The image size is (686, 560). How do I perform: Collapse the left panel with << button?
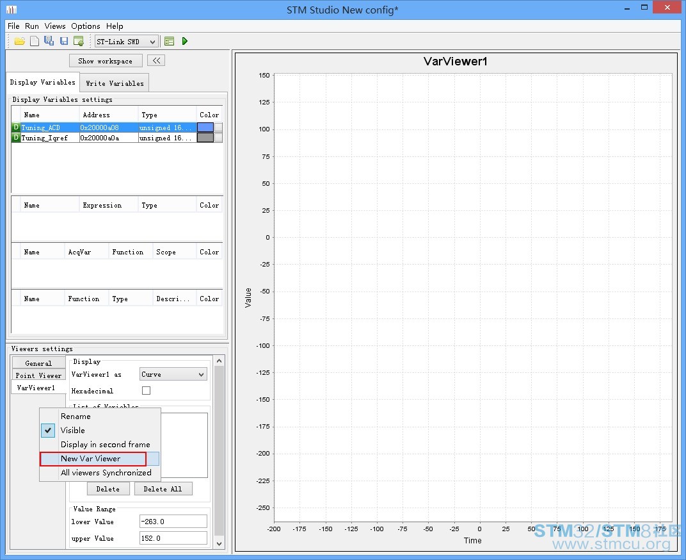156,60
